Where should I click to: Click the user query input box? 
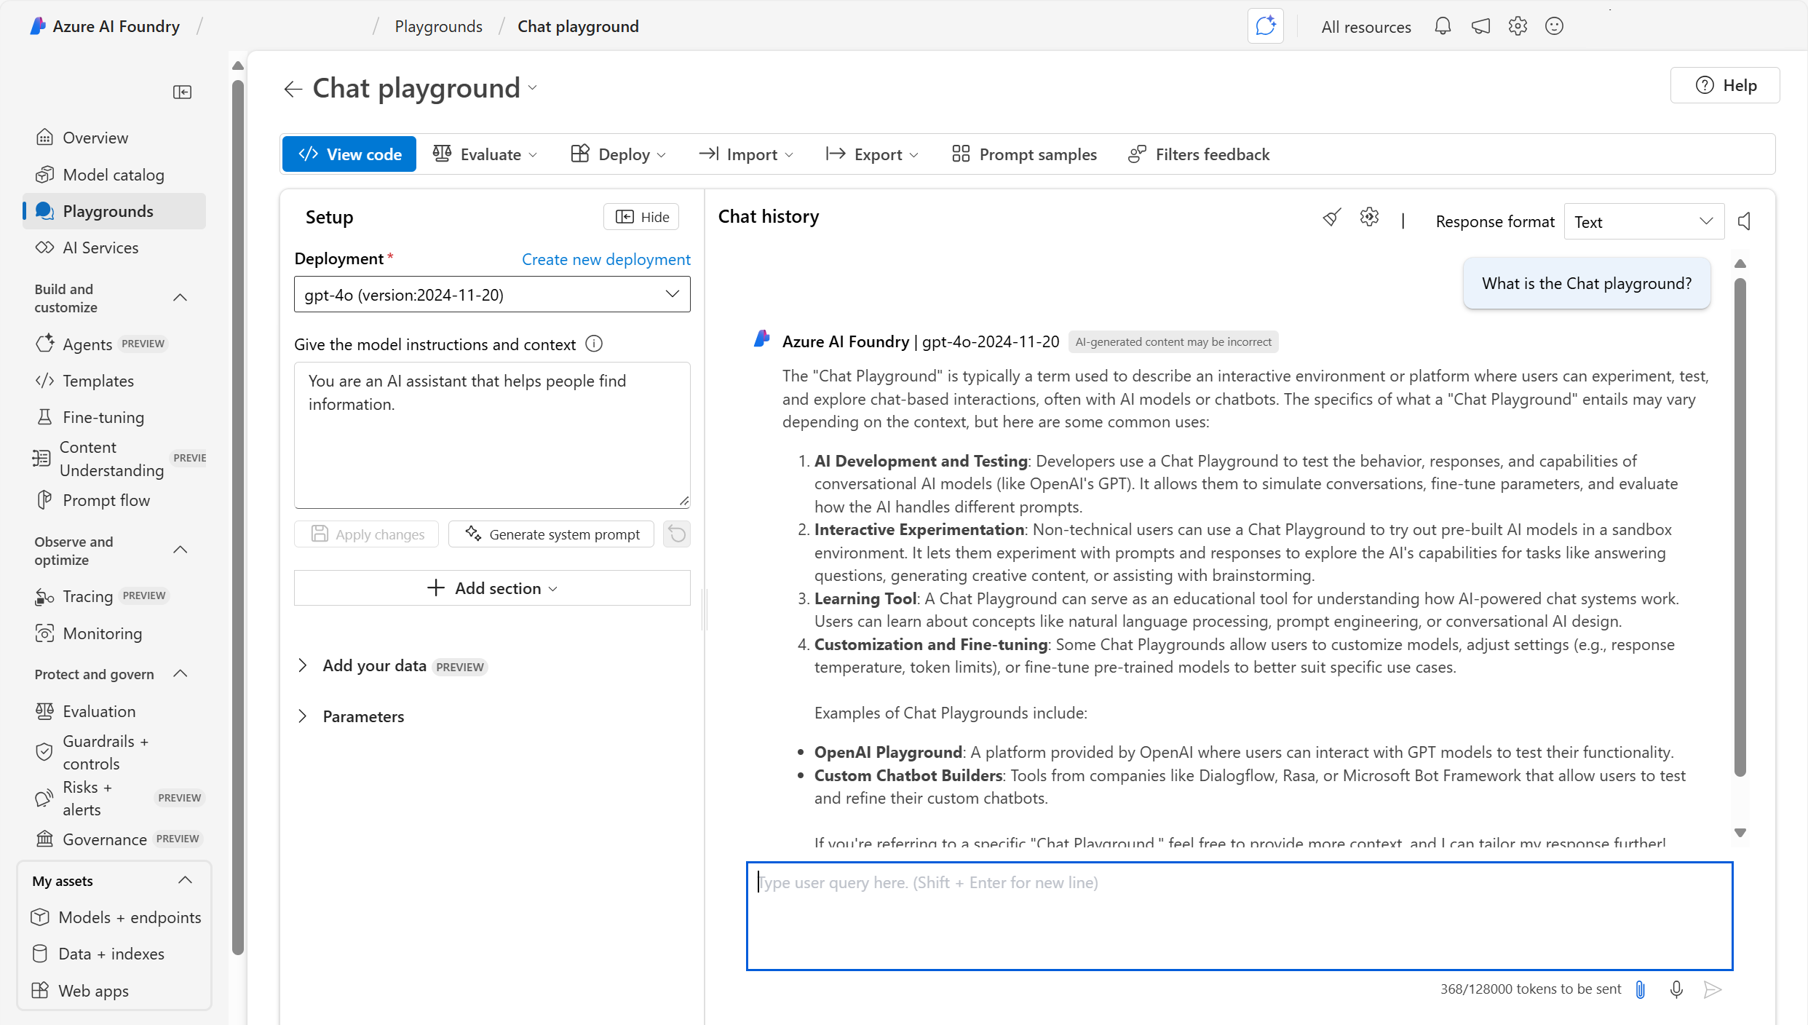pyautogui.click(x=1240, y=917)
